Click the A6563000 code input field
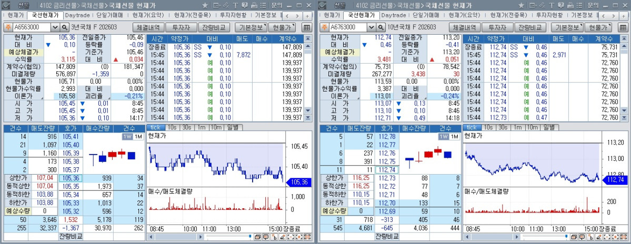The width and height of the screenshot is (631, 244). [x=32, y=27]
